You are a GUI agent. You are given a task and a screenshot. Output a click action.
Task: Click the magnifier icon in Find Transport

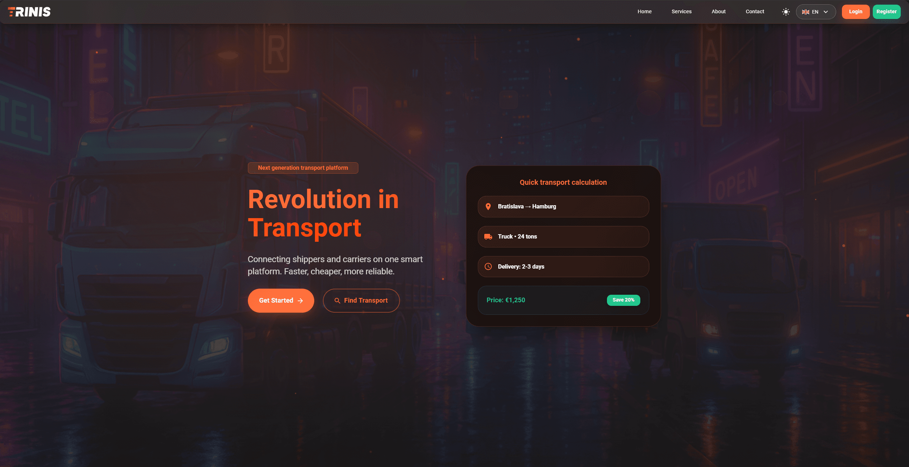point(337,301)
